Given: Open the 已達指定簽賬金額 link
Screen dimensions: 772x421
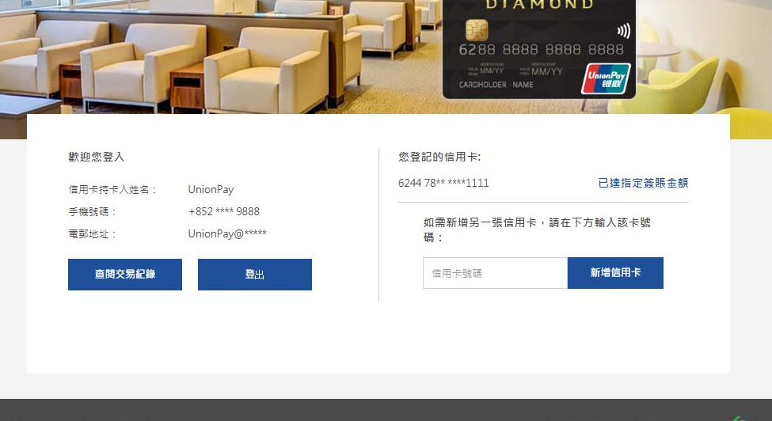Looking at the screenshot, I should [643, 183].
